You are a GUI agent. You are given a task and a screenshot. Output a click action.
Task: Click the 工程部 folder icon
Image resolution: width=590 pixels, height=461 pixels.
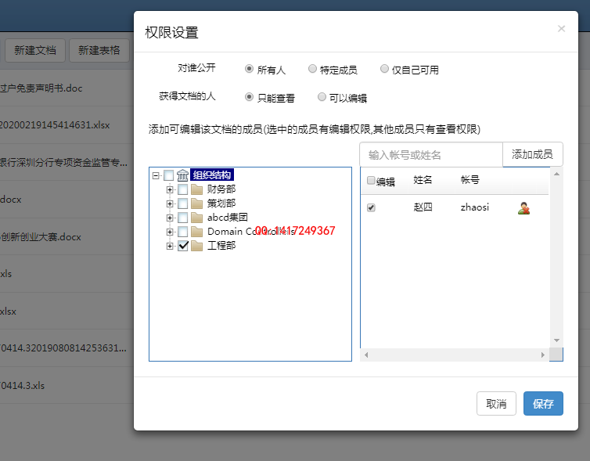[x=196, y=246]
